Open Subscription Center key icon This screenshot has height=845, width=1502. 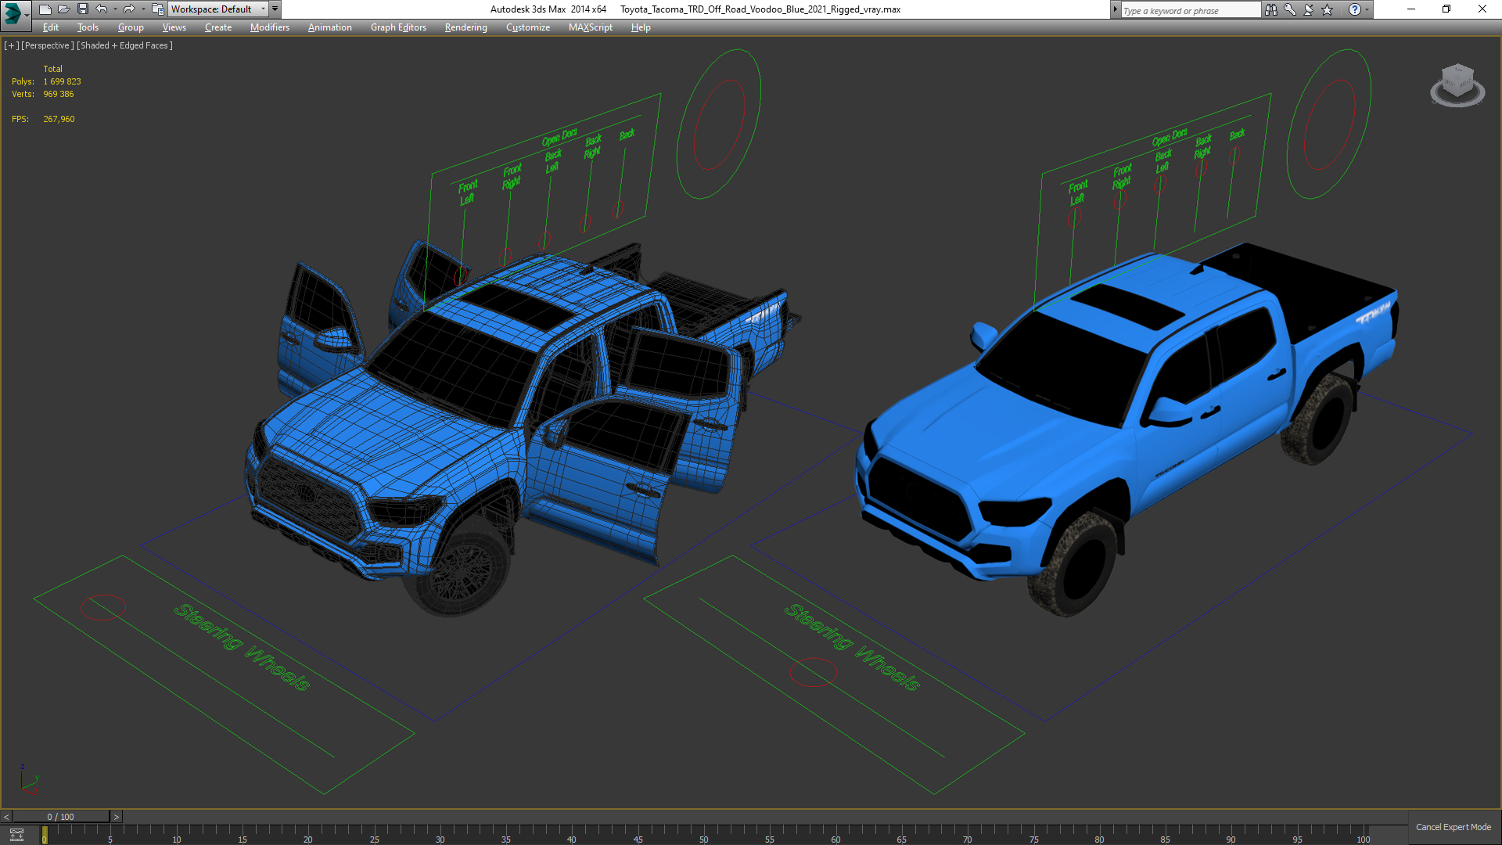click(x=1290, y=9)
